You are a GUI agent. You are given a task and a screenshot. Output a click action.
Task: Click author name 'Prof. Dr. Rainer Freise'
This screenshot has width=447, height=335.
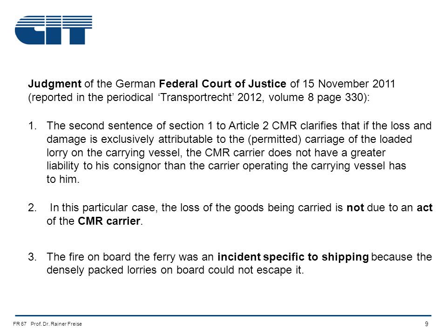(56, 324)
